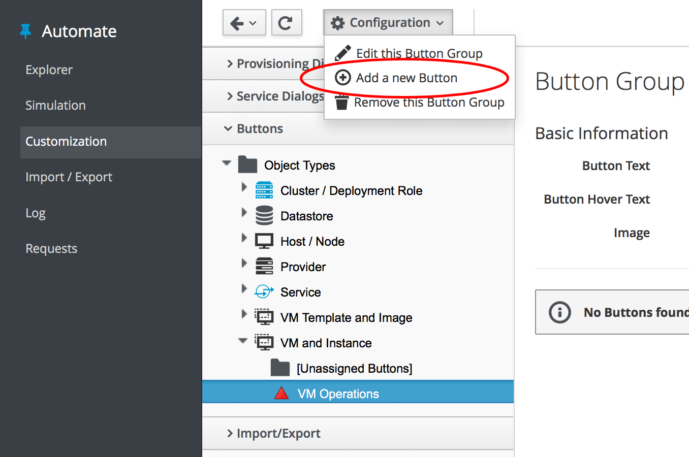Click the Host / Node monitor icon

[264, 241]
